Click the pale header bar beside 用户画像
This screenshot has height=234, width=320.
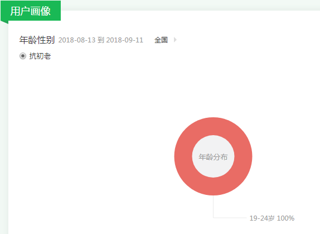click(x=190, y=6)
